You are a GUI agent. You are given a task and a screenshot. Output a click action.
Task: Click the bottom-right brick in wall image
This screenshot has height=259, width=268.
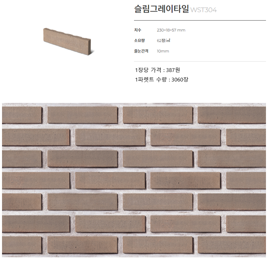coord(232,245)
